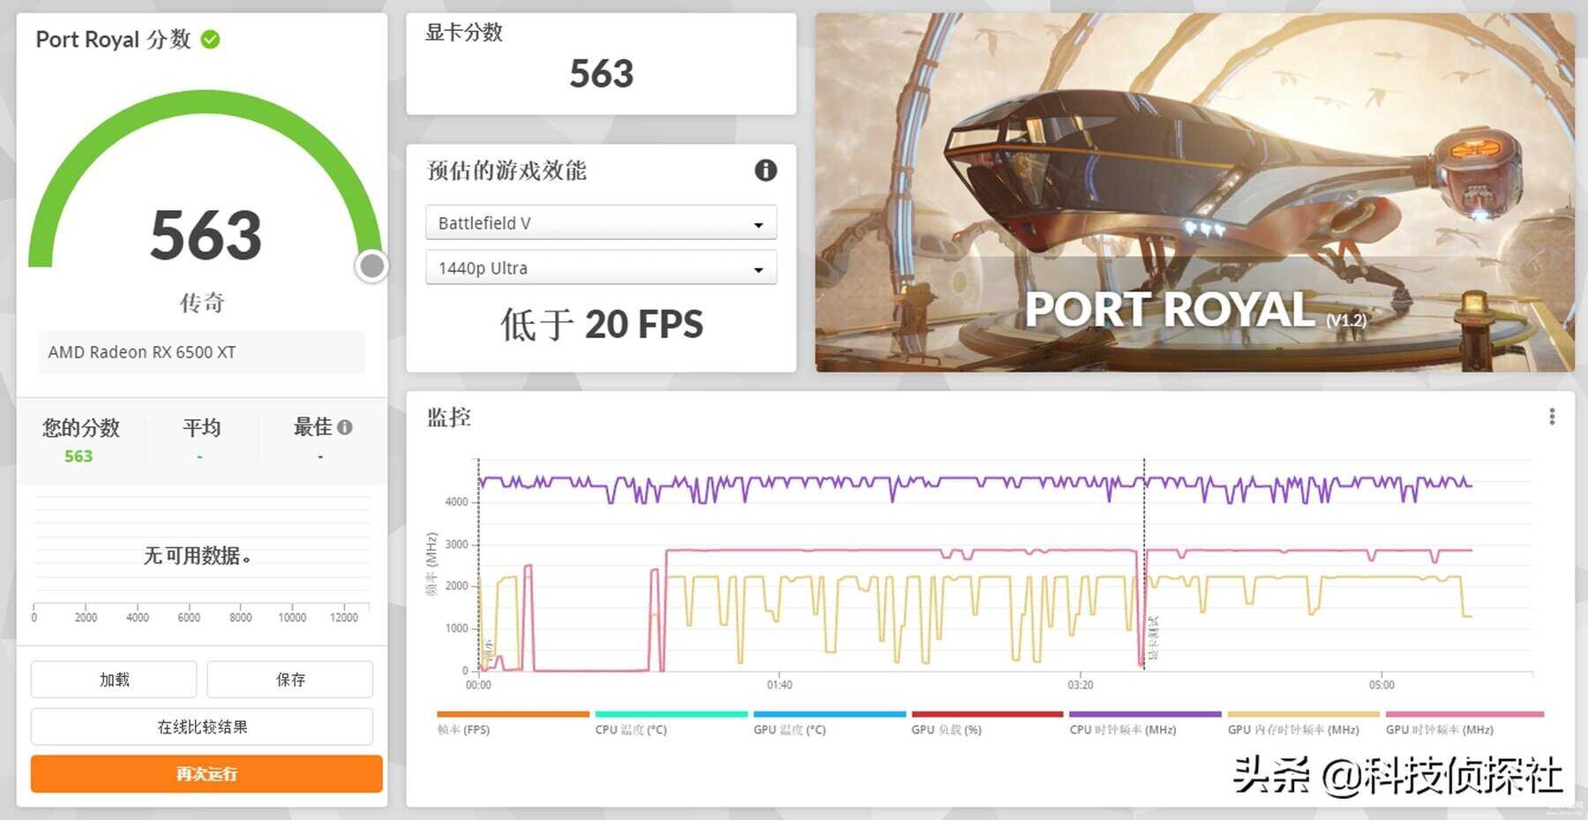Open the estimated game performance info icon
This screenshot has width=1588, height=820.
point(765,170)
